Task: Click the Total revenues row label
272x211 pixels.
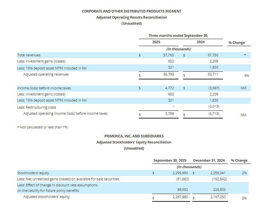Action: click(29, 55)
